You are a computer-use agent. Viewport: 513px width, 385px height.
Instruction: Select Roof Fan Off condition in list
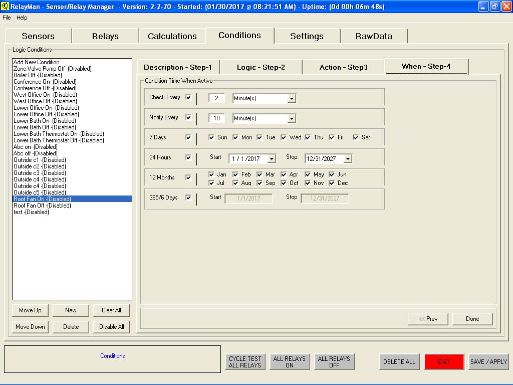[42, 206]
